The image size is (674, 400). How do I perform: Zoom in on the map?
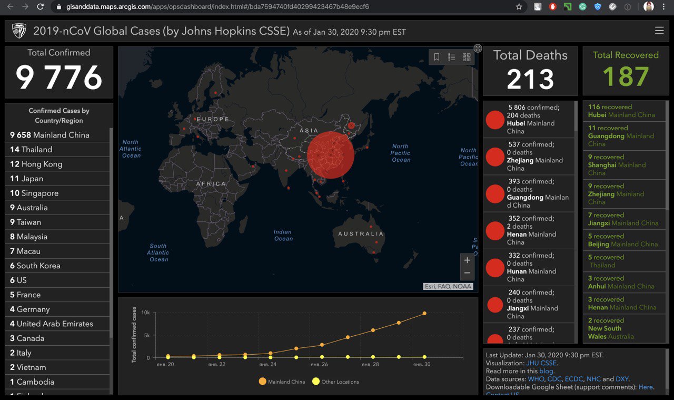[x=467, y=260]
